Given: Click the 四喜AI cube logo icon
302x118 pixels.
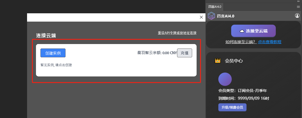Looking at the screenshot, I should click(211, 16).
